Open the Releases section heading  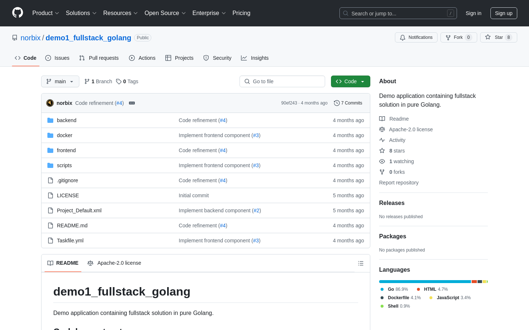coord(392,203)
